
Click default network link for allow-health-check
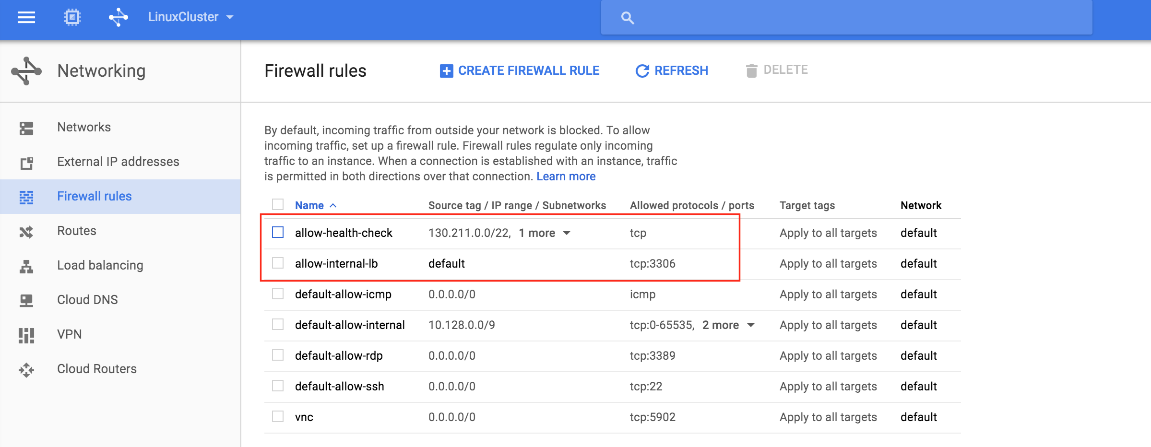coord(918,233)
